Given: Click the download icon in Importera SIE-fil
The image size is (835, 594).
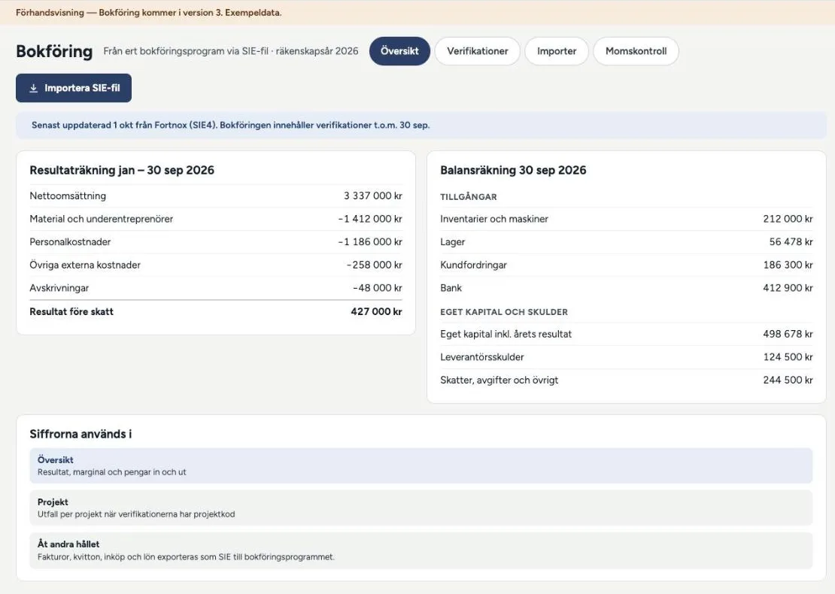Looking at the screenshot, I should (x=34, y=88).
